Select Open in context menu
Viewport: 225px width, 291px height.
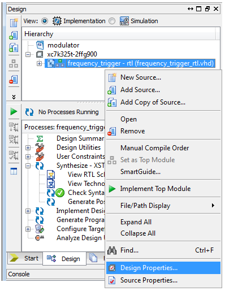[x=163, y=119]
